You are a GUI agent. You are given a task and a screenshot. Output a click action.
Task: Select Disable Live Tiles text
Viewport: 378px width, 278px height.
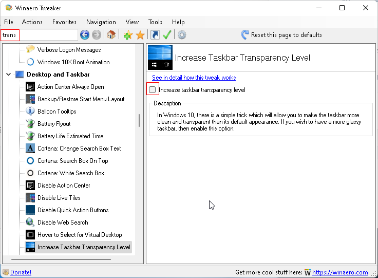point(59,198)
